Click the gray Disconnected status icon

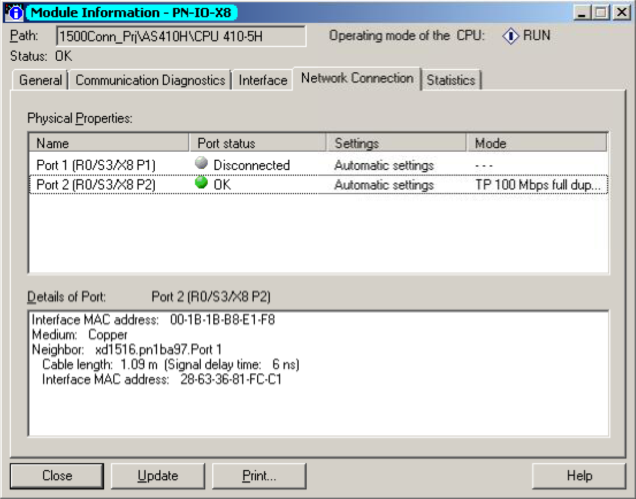[201, 164]
